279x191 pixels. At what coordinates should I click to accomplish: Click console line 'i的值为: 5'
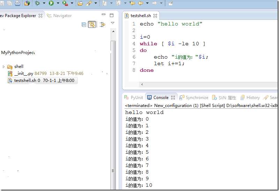(137, 152)
